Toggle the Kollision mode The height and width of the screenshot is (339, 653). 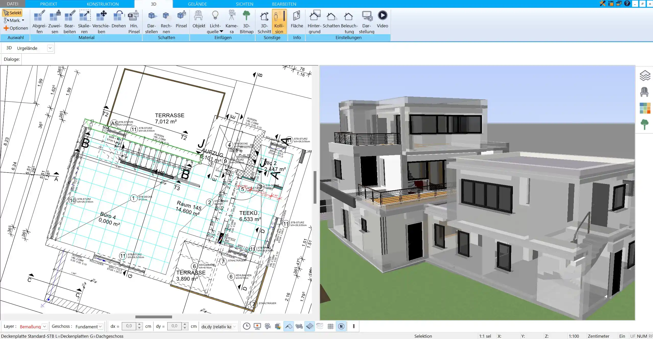[x=279, y=22]
